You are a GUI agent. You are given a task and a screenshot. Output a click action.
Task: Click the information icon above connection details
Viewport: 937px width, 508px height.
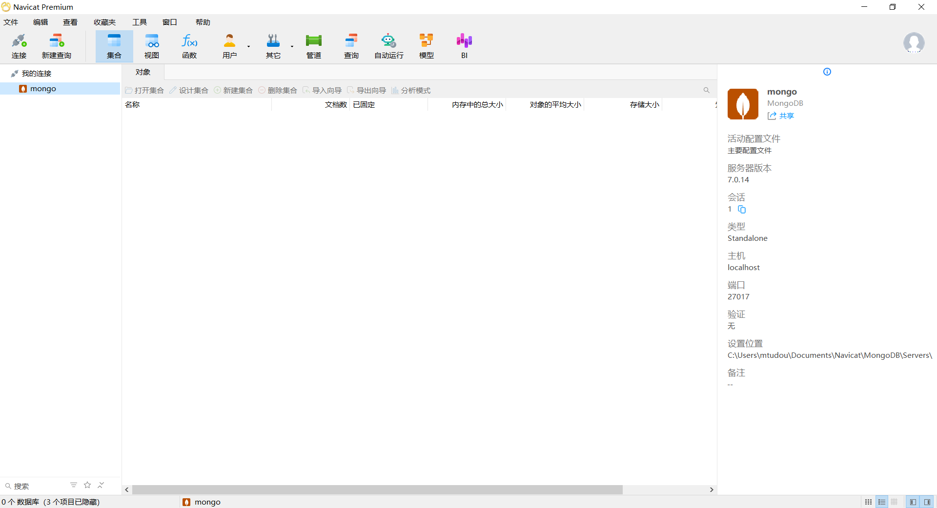(827, 72)
